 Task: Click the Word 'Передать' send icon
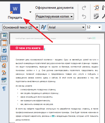tap(15, 9)
